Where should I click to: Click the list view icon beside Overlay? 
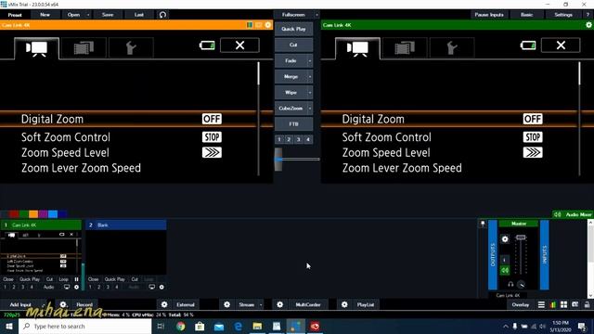tap(541, 305)
